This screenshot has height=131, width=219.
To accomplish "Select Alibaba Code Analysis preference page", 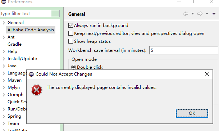I will click(31, 30).
